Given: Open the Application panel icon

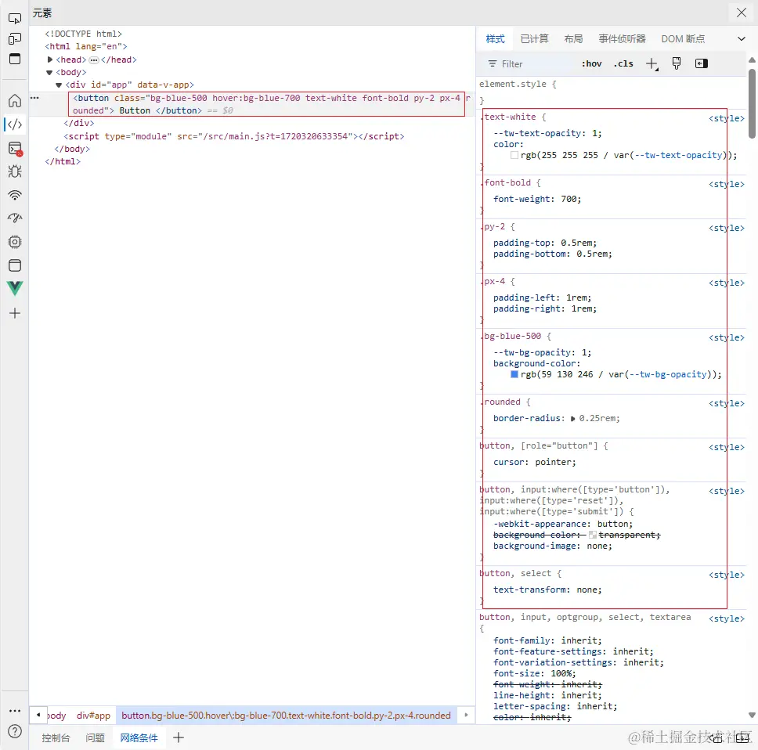Looking at the screenshot, I should 15,265.
